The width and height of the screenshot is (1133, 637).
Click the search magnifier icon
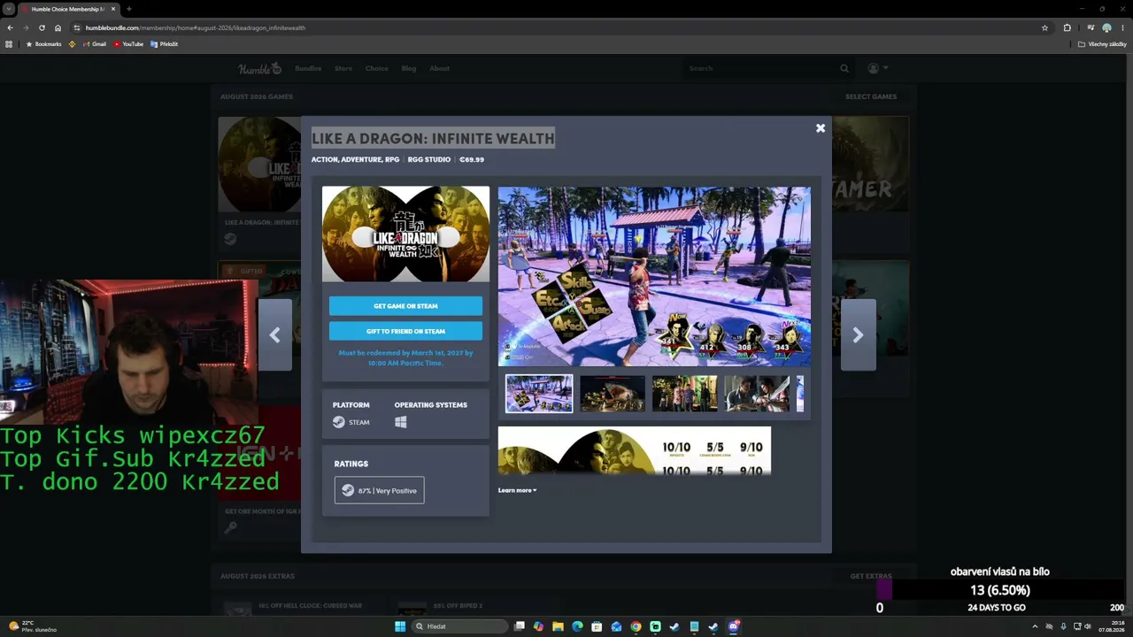click(x=844, y=68)
